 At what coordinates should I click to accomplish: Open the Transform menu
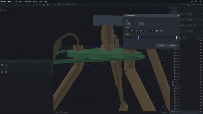[x=28, y=2]
